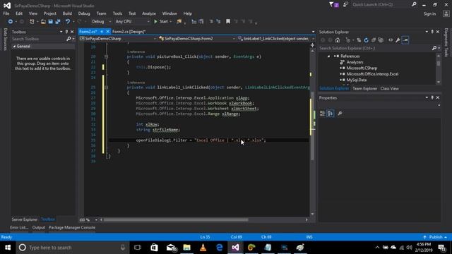Click the Publish button in the status bar
The width and height of the screenshot is (452, 254).
coord(435,237)
